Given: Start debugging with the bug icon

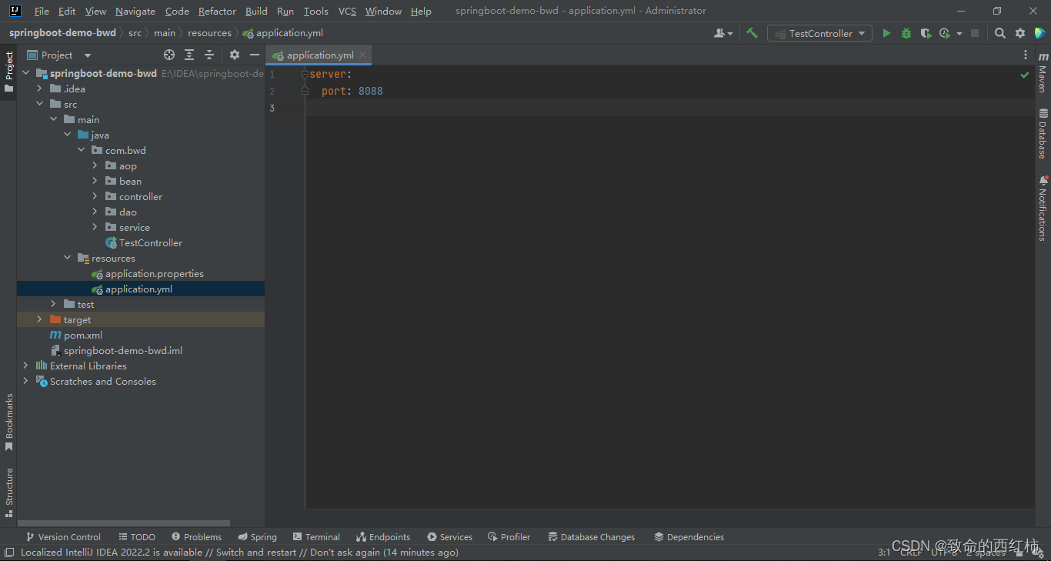Looking at the screenshot, I should [x=906, y=33].
